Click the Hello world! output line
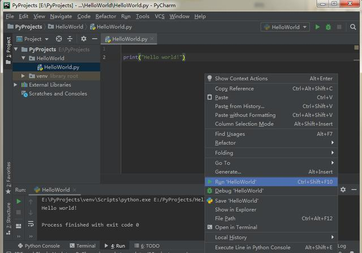Image resolution: width=362 pixels, height=253 pixels. pyautogui.click(x=59, y=208)
